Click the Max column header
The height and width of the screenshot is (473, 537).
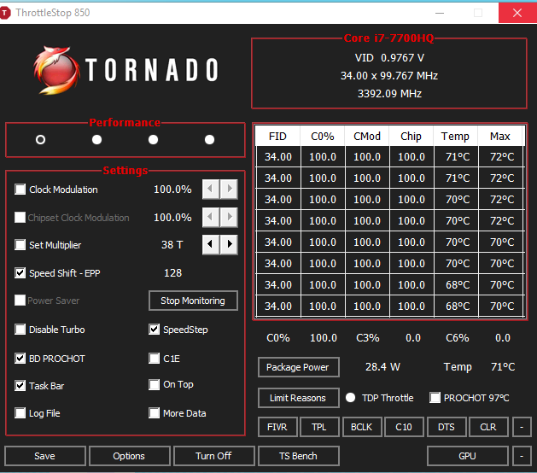[500, 137]
